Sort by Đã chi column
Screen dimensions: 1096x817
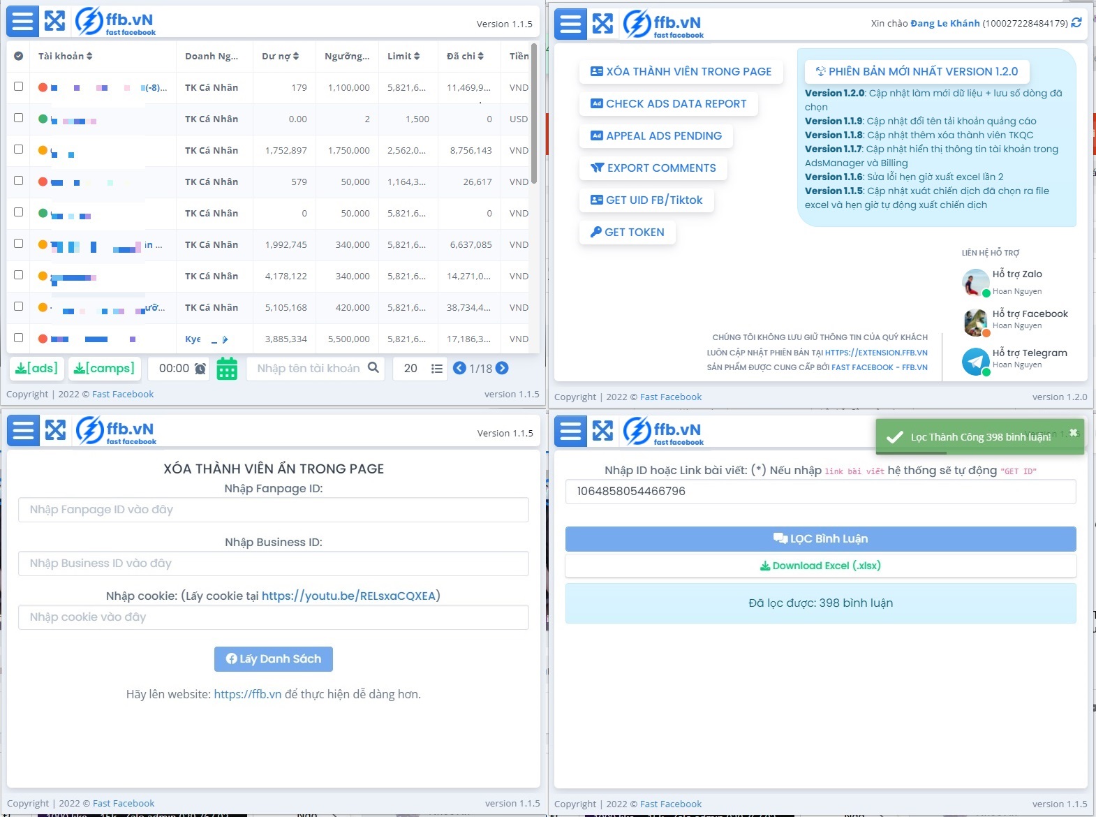click(465, 56)
